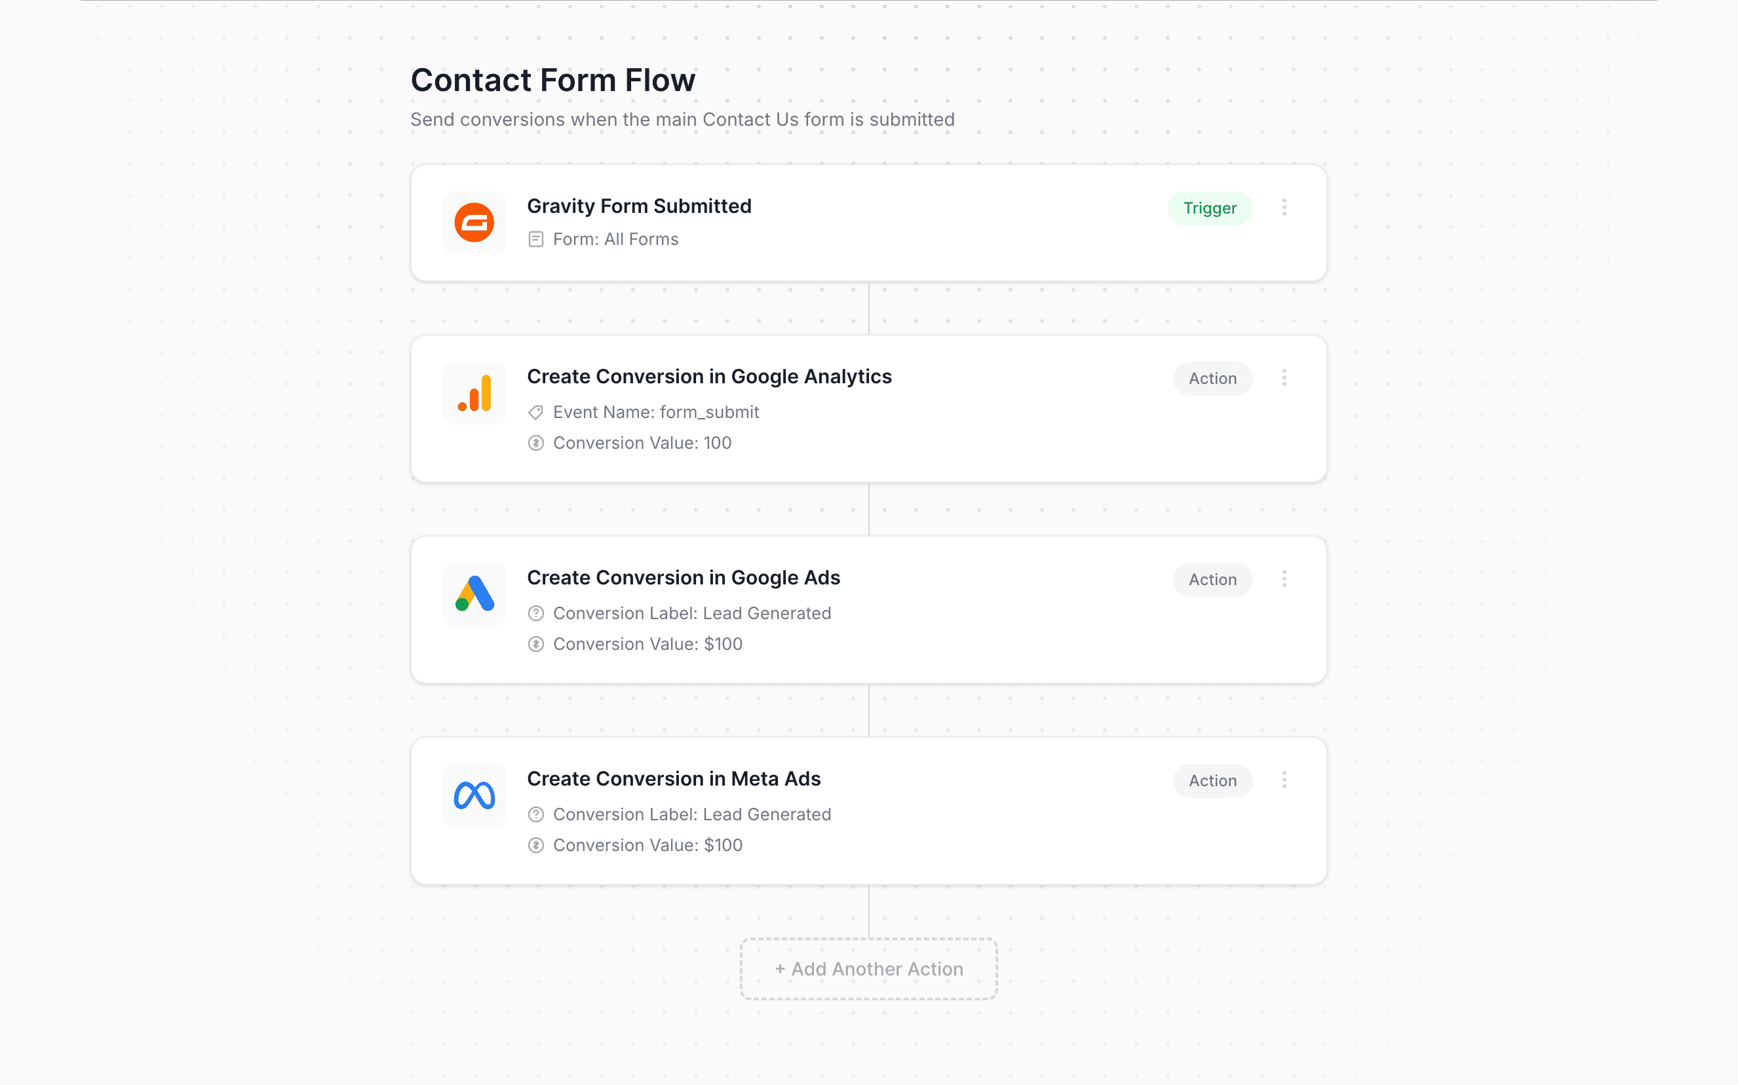Click the orange Gravity Forms icon background swatch
1738x1085 pixels.
click(474, 223)
